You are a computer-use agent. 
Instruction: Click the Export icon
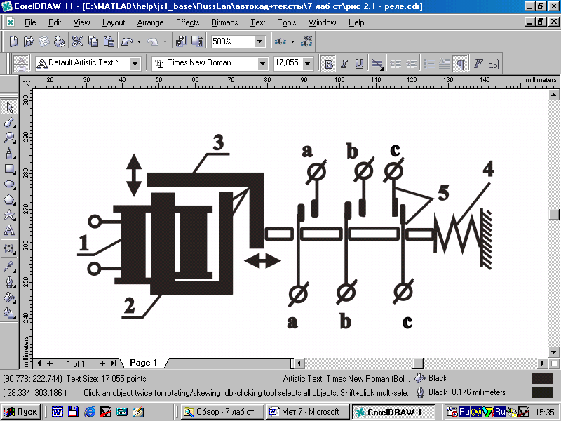point(197,41)
